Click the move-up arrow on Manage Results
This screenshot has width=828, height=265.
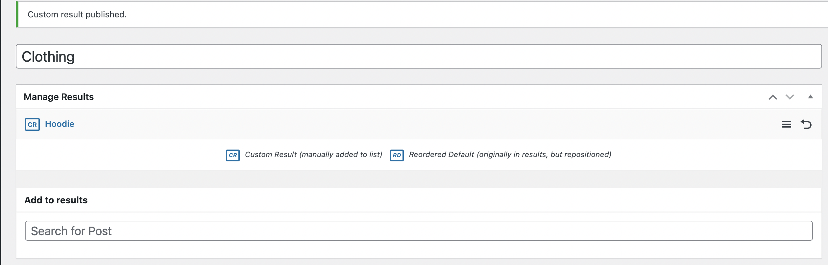pyautogui.click(x=773, y=97)
